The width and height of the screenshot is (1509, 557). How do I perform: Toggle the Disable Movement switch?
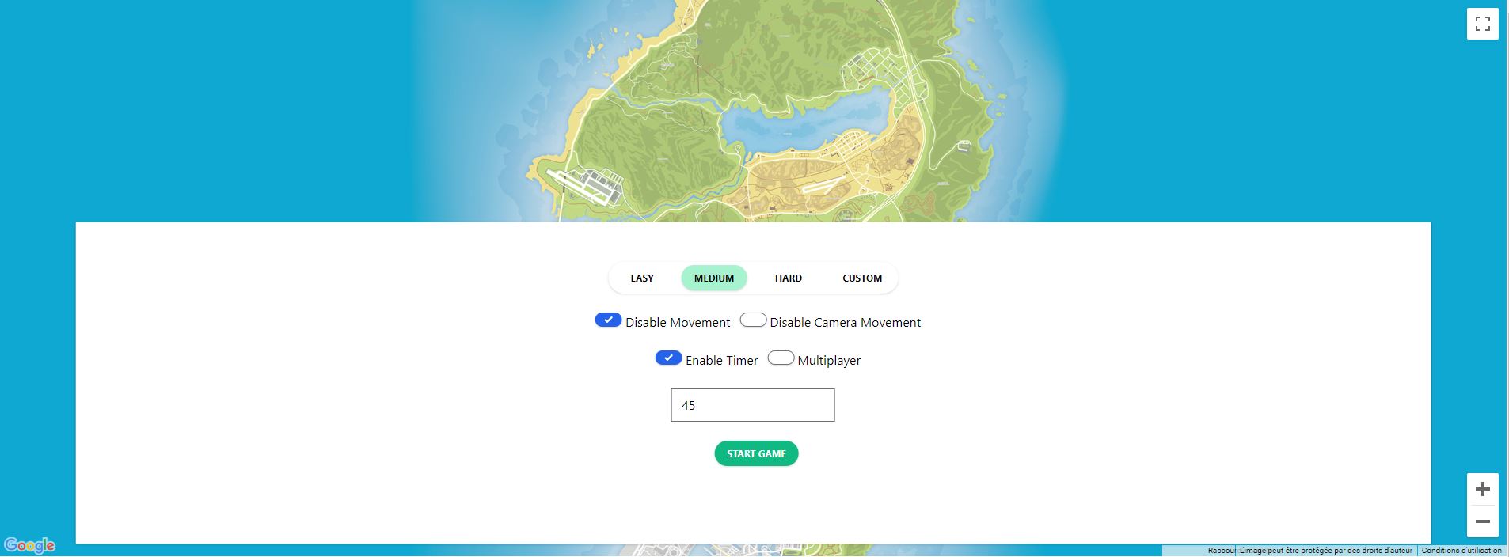click(x=608, y=320)
